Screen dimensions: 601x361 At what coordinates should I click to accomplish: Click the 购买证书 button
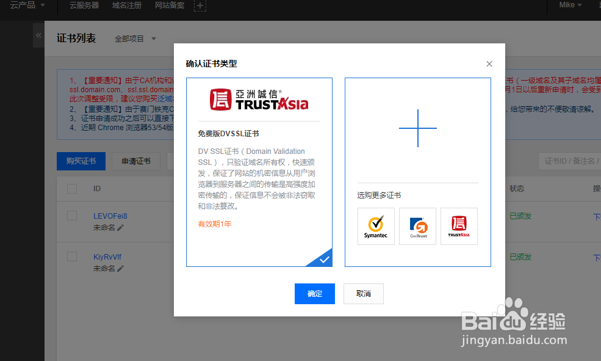[x=81, y=161]
